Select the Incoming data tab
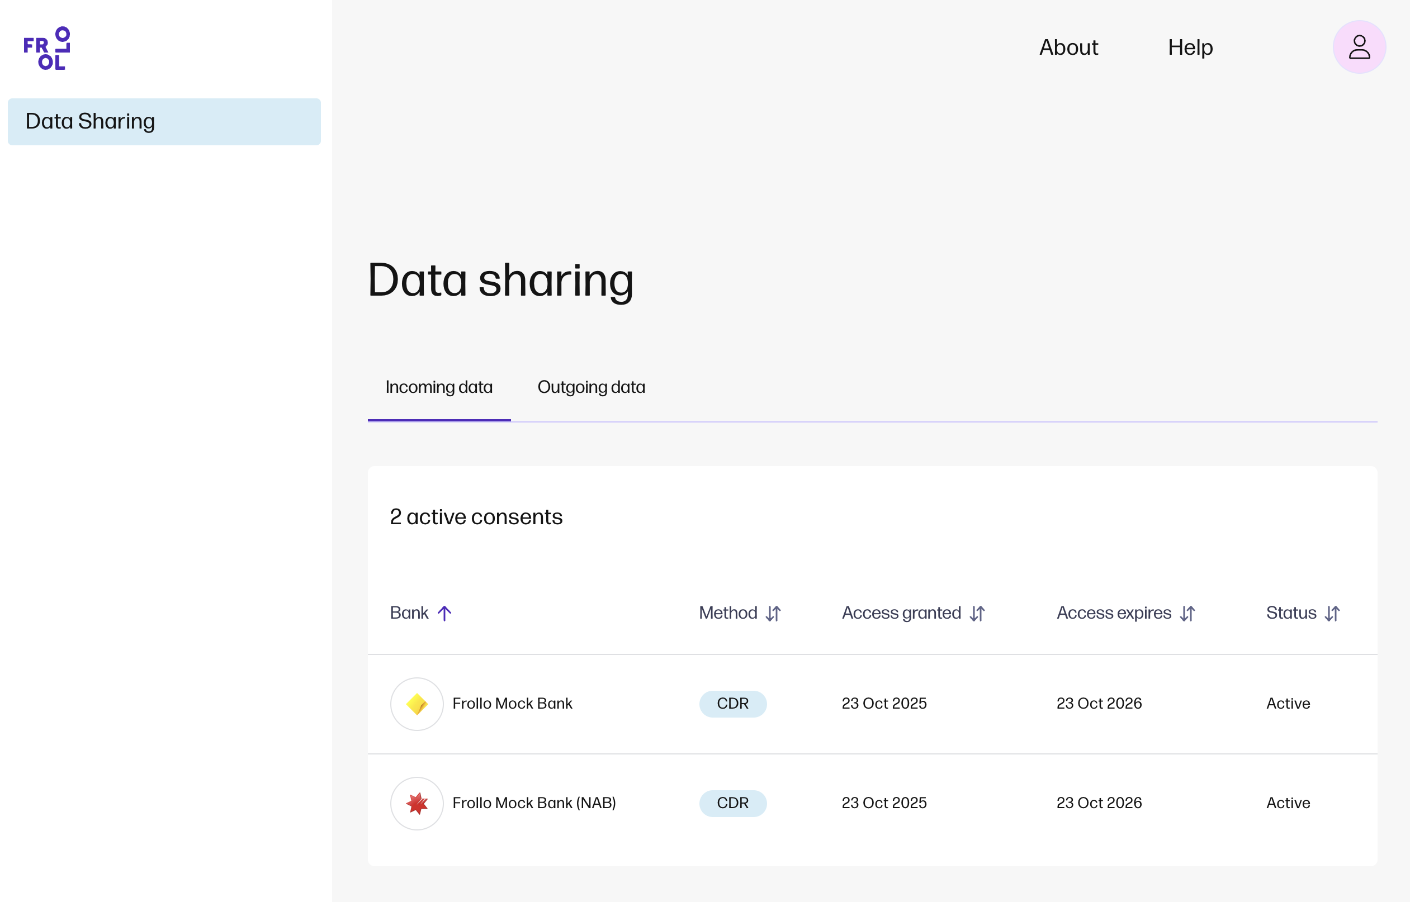 coord(439,387)
